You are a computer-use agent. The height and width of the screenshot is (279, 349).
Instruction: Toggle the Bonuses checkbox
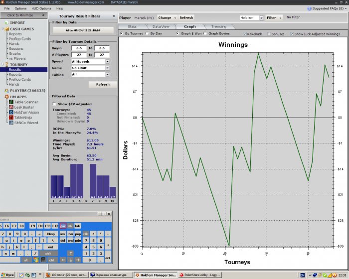(x=269, y=34)
